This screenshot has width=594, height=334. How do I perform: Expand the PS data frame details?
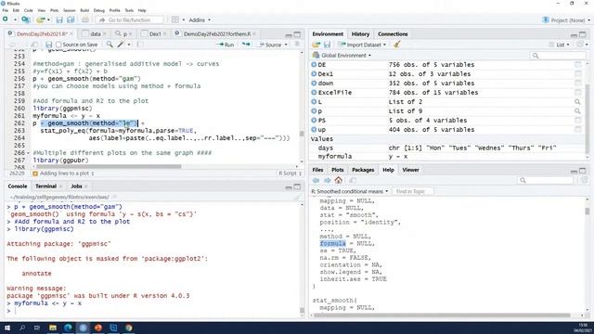(x=314, y=121)
